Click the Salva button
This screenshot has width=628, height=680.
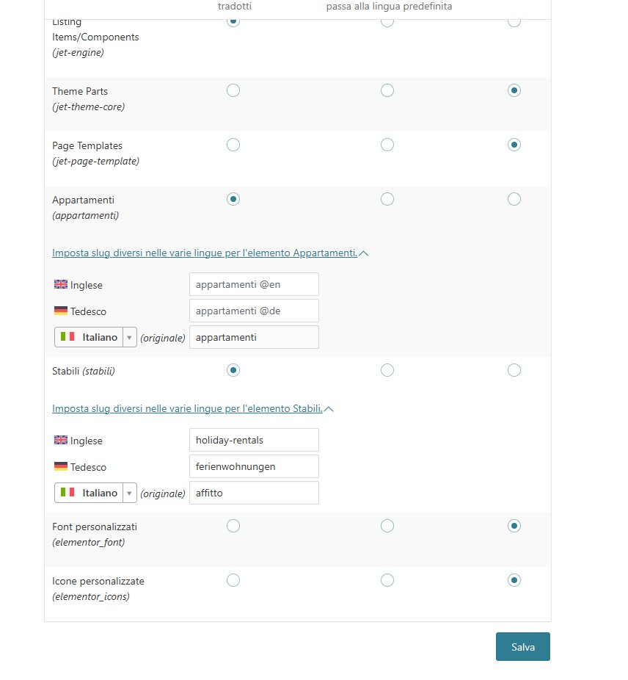click(522, 647)
